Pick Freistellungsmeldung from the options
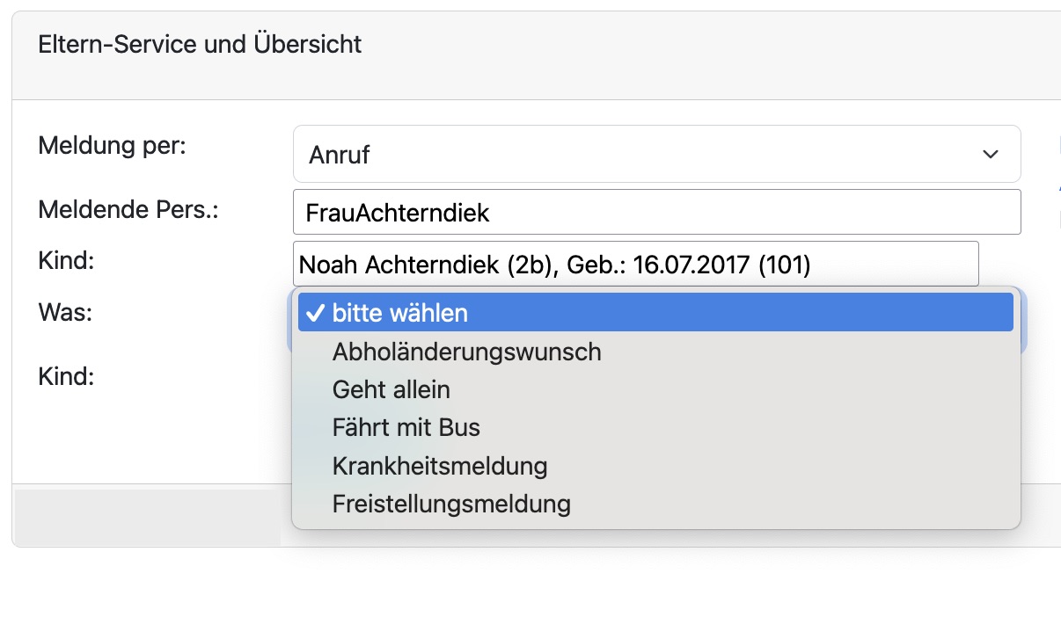This screenshot has height=617, width=1061. pos(451,504)
